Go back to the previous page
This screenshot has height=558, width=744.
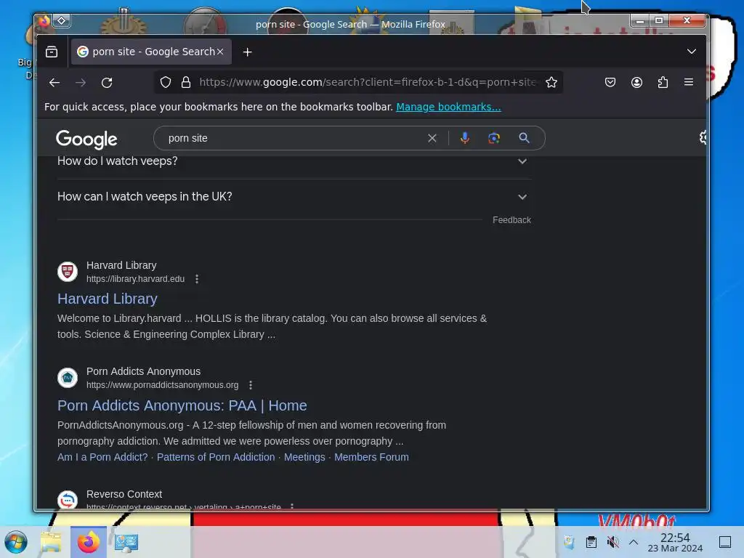coord(54,83)
